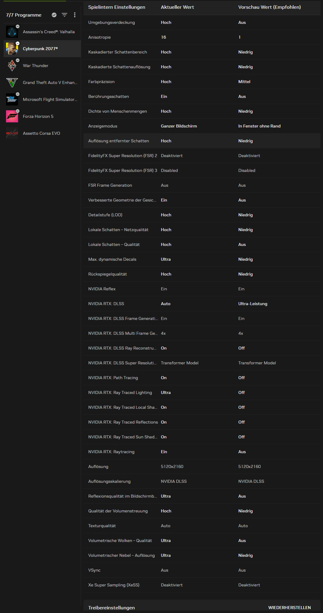
Task: Click the Aktueller Wert column header
Action: click(x=177, y=7)
